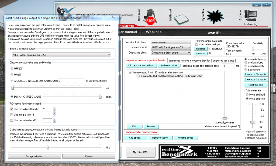Click the Accept selection button
The width and height of the screenshot is (276, 166).
tap(34, 157)
